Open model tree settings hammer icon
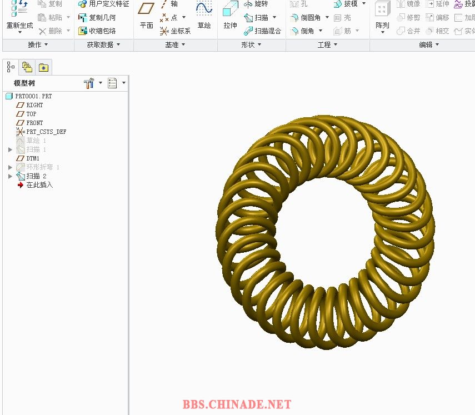This screenshot has height=415, width=475. pos(89,83)
